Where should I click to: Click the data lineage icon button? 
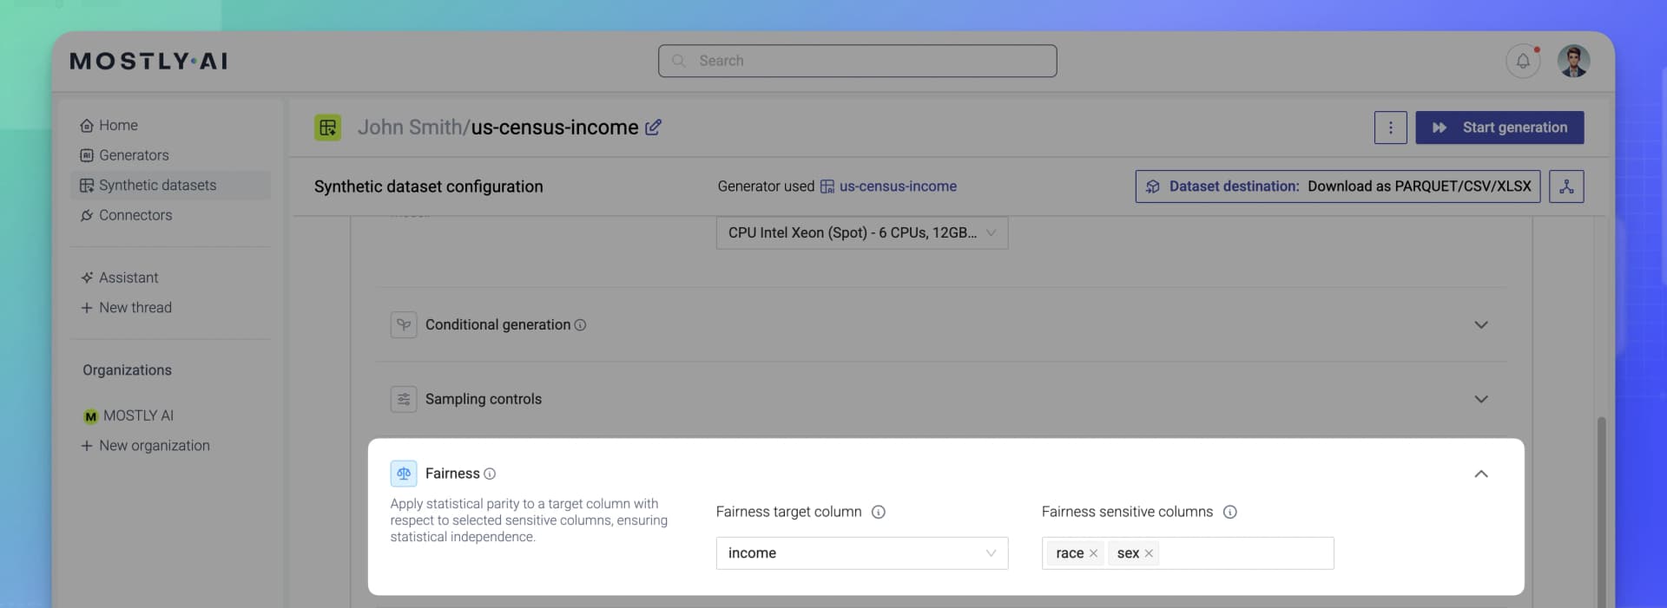(x=1566, y=186)
